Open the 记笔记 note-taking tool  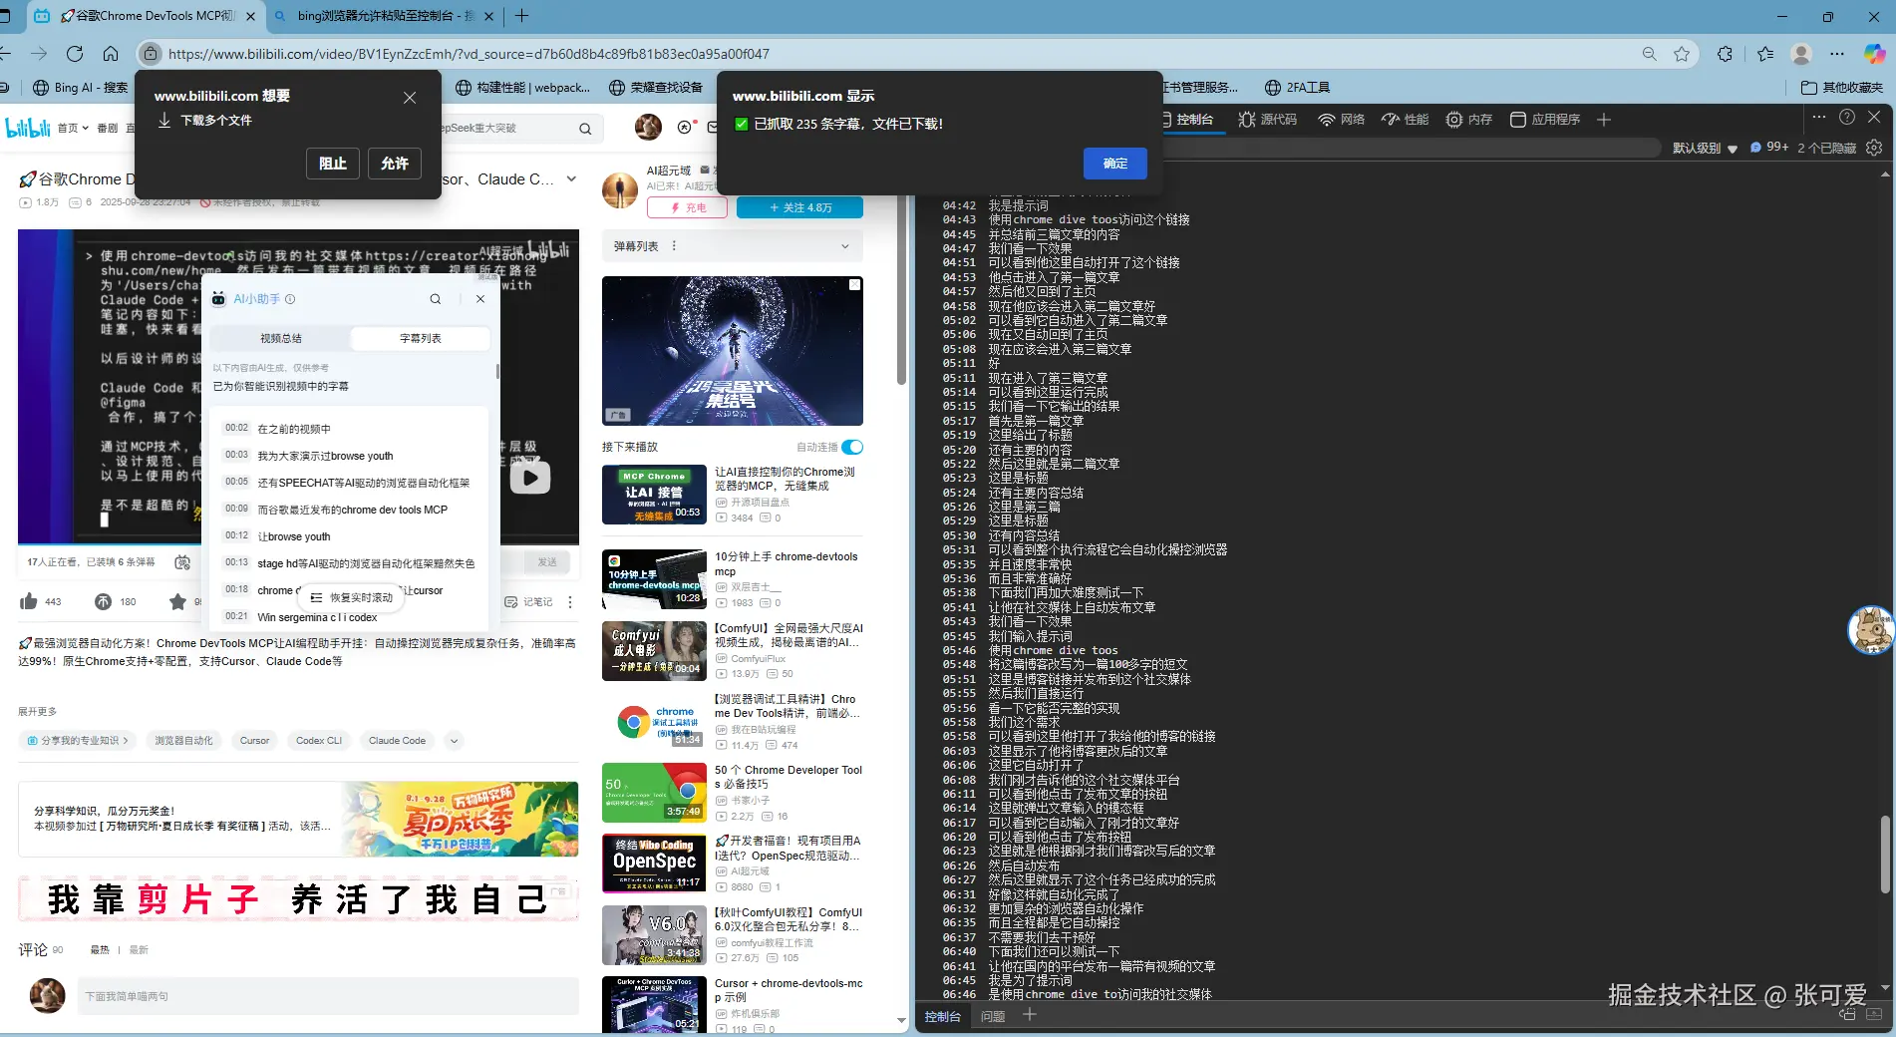coord(528,602)
